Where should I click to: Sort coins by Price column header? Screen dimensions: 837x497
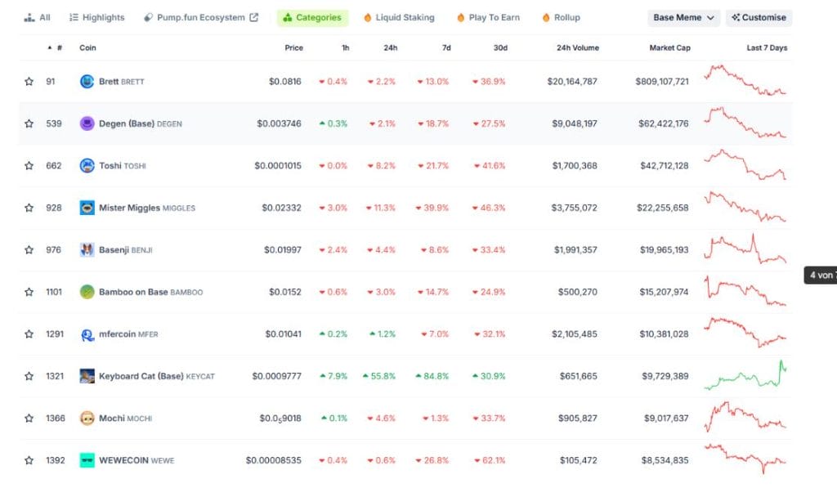click(x=293, y=48)
